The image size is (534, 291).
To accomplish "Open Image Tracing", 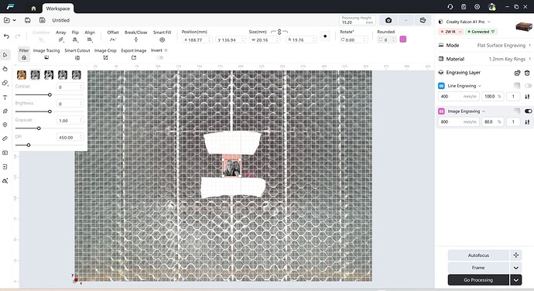I will click(x=46, y=54).
